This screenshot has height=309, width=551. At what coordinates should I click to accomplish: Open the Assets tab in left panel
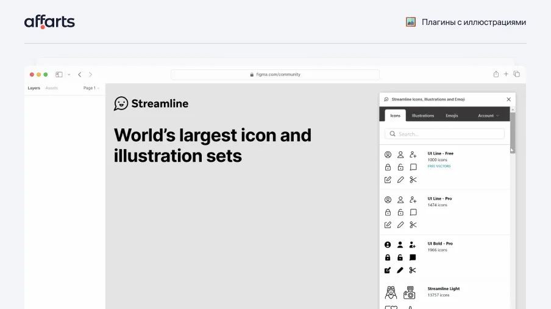(x=52, y=88)
